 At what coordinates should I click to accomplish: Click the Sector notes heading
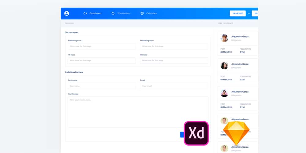tap(72, 33)
